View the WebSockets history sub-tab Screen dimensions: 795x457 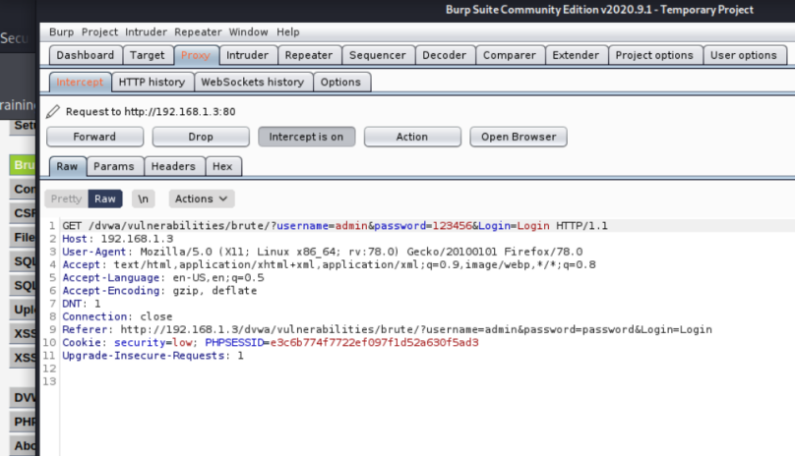(253, 83)
